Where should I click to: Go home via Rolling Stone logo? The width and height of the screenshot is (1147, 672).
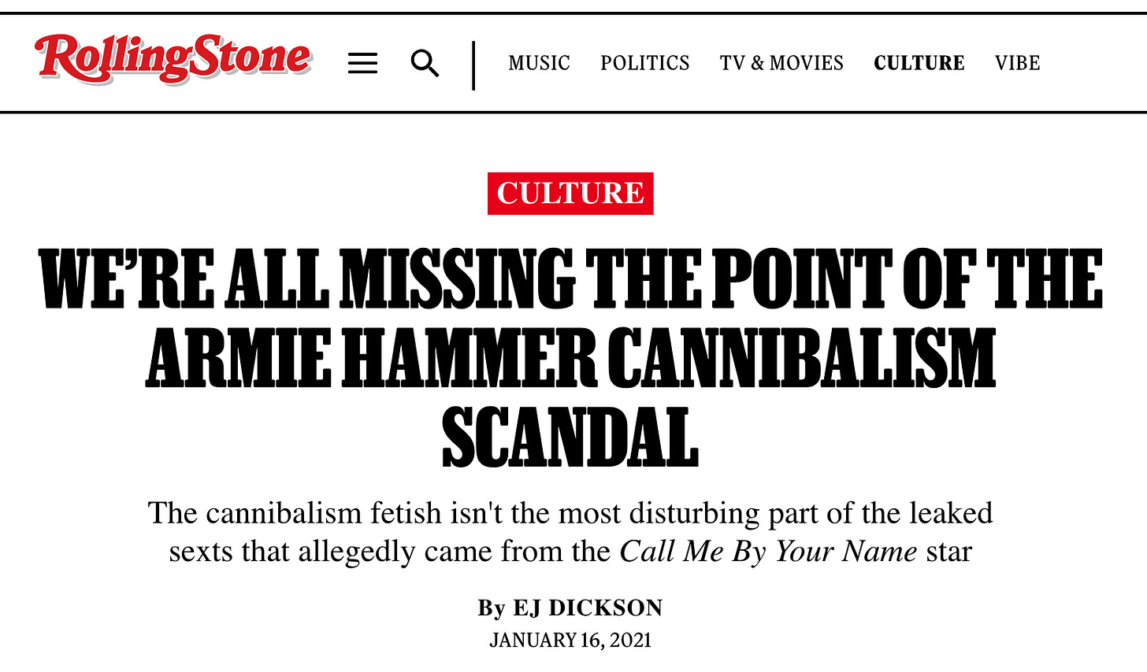coord(173,58)
